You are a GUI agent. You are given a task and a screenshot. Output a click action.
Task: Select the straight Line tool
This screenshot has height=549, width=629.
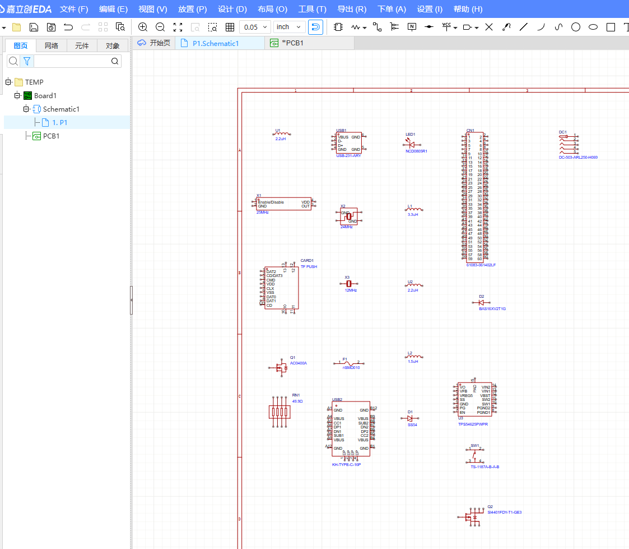[524, 27]
